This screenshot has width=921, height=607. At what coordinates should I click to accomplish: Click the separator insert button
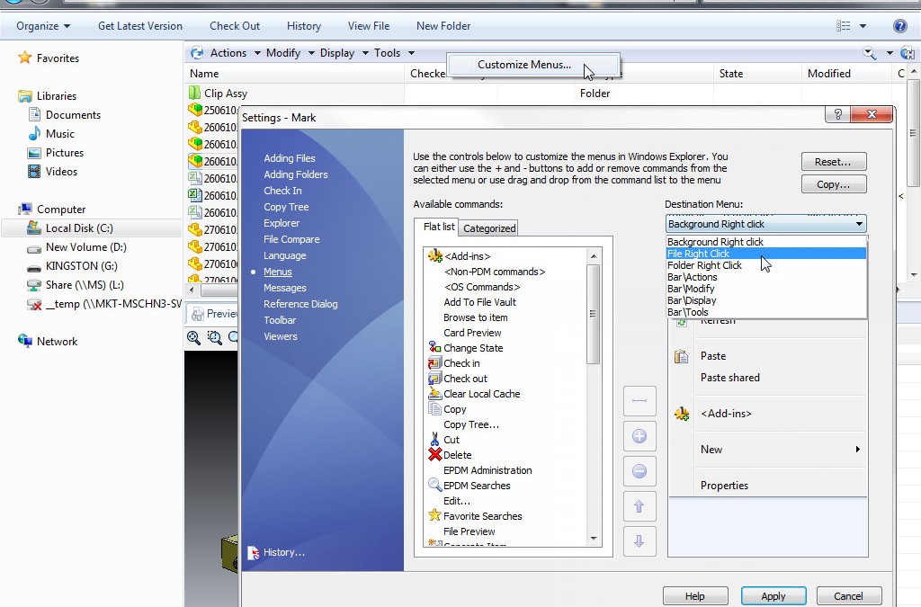pos(639,400)
